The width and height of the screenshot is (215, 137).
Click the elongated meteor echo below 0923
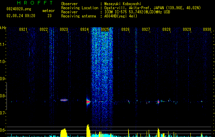coord(64,100)
